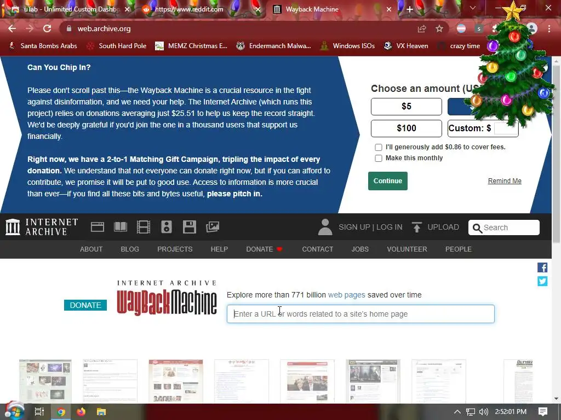Screen dimensions: 561x420
Task: Click the browser back arrow
Action: point(12,28)
